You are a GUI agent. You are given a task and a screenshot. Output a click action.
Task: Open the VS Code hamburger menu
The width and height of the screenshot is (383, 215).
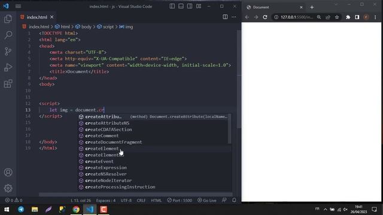pos(18,7)
